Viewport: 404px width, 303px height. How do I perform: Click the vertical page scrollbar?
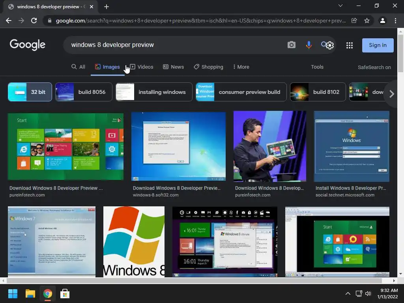(x=400, y=54)
